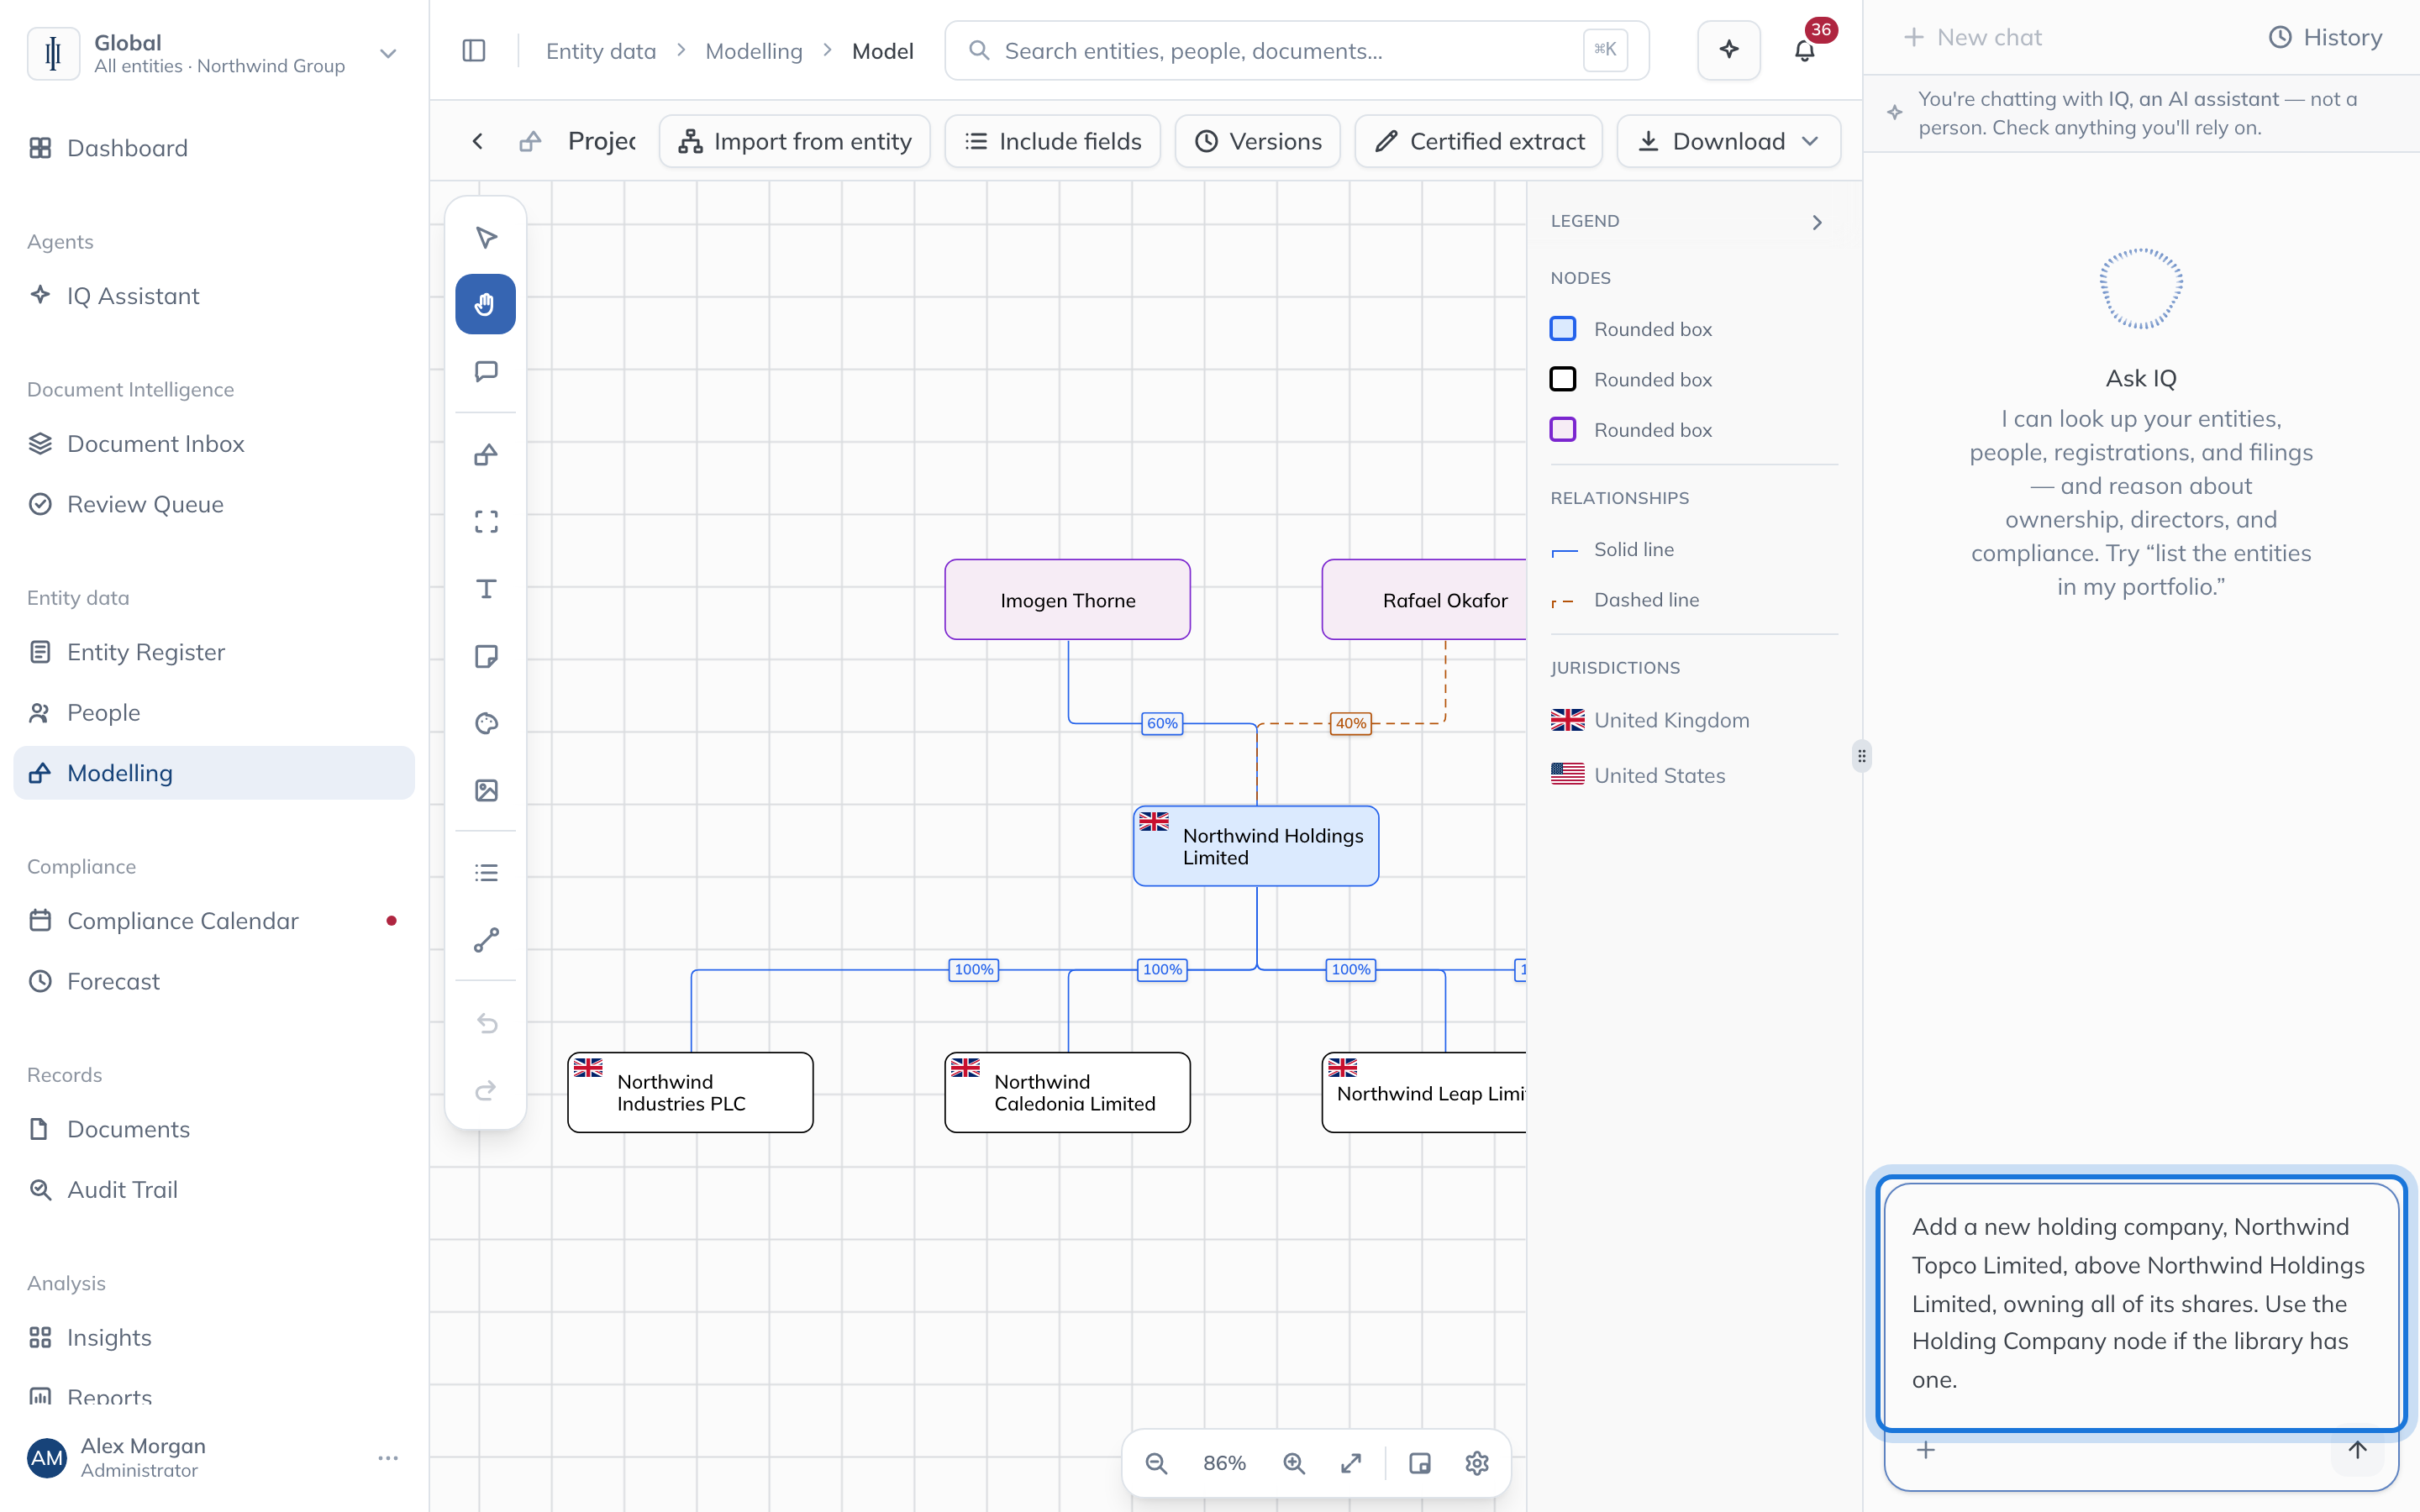This screenshot has height=1512, width=2420.
Task: Open the Document Inbox page
Action: (x=214, y=444)
